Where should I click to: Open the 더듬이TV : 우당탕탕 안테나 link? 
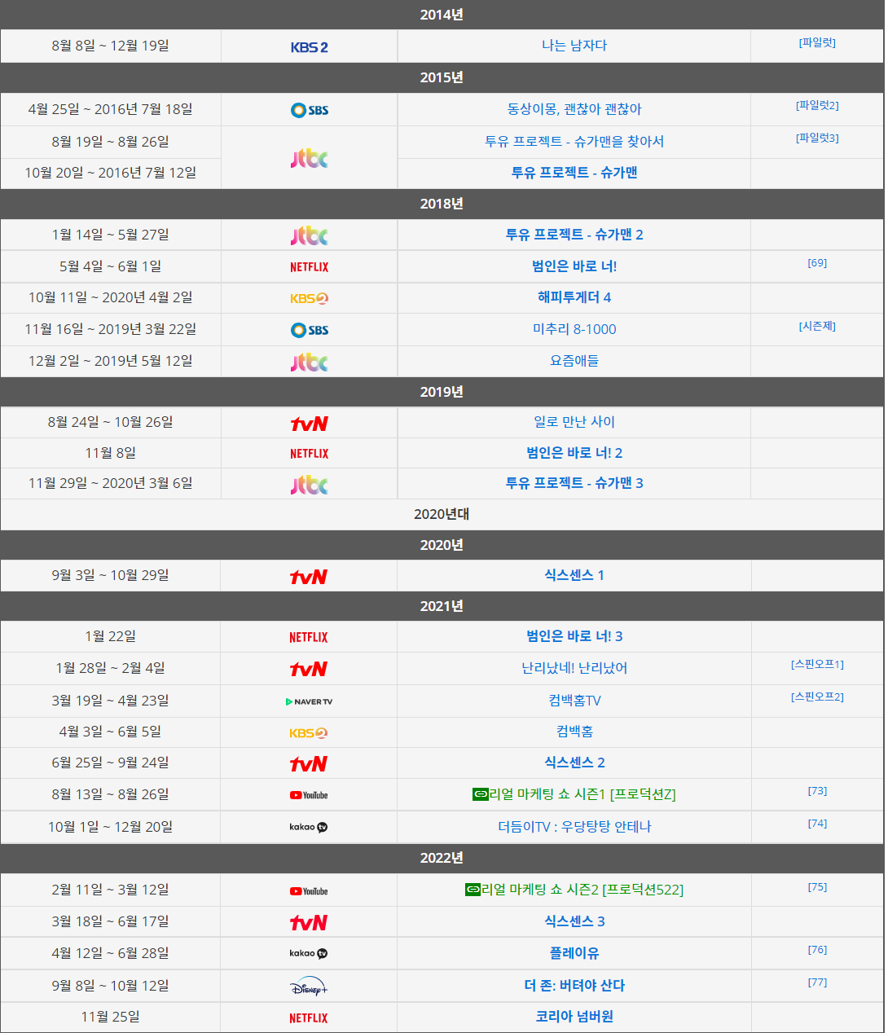pyautogui.click(x=574, y=827)
